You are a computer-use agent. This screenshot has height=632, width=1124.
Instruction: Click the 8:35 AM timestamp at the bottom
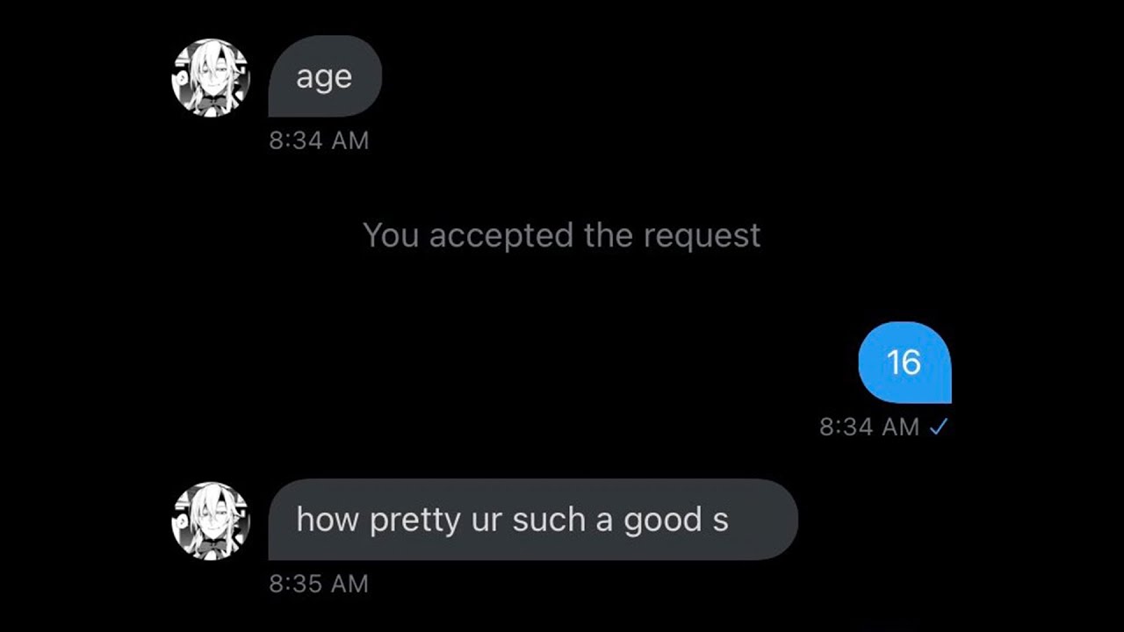(320, 584)
